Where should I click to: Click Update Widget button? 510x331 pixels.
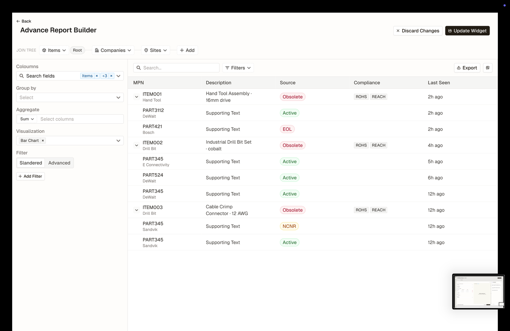click(x=467, y=31)
